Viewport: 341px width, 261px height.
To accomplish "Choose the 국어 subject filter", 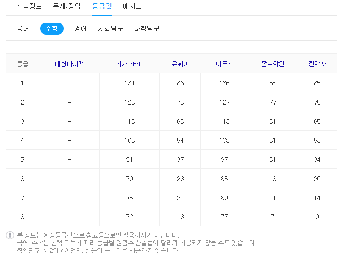I will (23, 29).
